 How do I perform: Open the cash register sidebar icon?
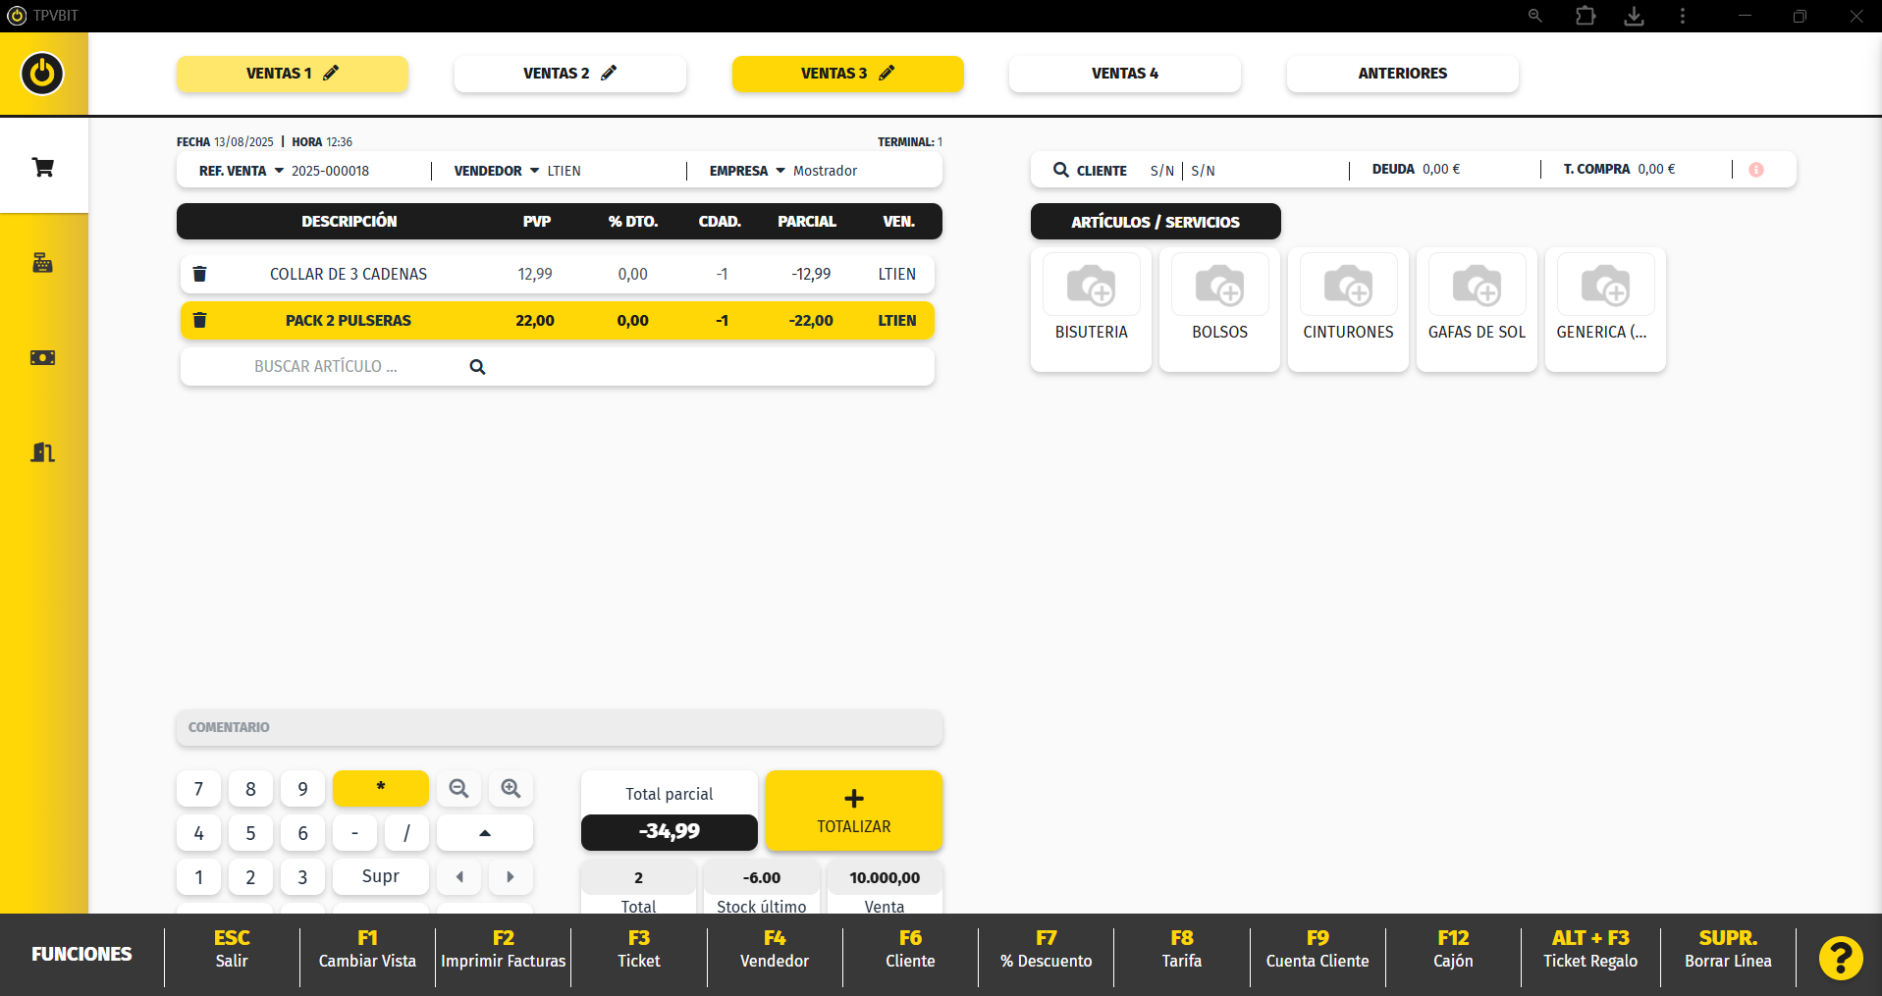pos(43,263)
